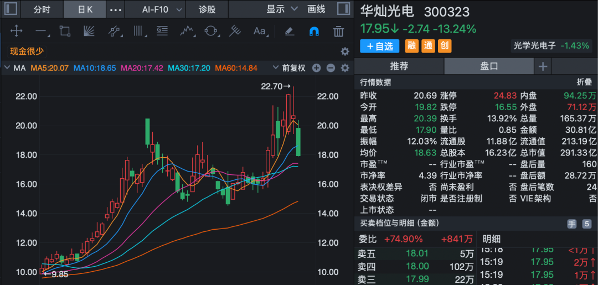The width and height of the screenshot is (598, 285).
Task: Select 卖三 ask row at 17.99
Action: pyautogui.click(x=415, y=279)
